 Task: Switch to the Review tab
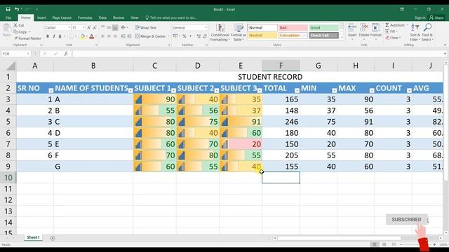(119, 17)
